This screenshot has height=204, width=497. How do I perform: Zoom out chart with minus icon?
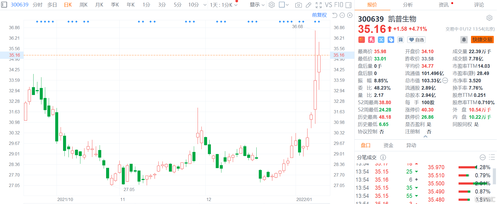[342, 15]
